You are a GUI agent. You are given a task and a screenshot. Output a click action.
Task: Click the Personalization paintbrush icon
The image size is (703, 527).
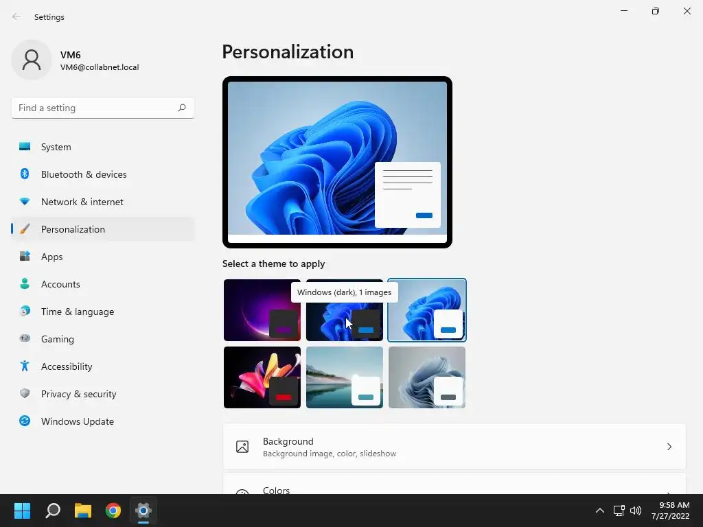coord(25,229)
